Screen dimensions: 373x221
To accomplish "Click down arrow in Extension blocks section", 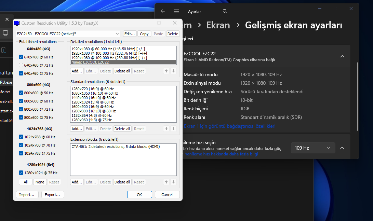I will click(173, 182).
